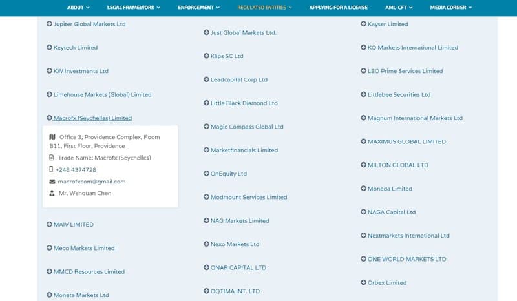Click arrow icon beside Just Global Markets Ltd.
This screenshot has height=301, width=517.
[x=206, y=32]
